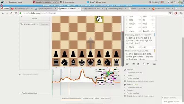
Task: Go forward in Opera browser
Action: point(7,13)
